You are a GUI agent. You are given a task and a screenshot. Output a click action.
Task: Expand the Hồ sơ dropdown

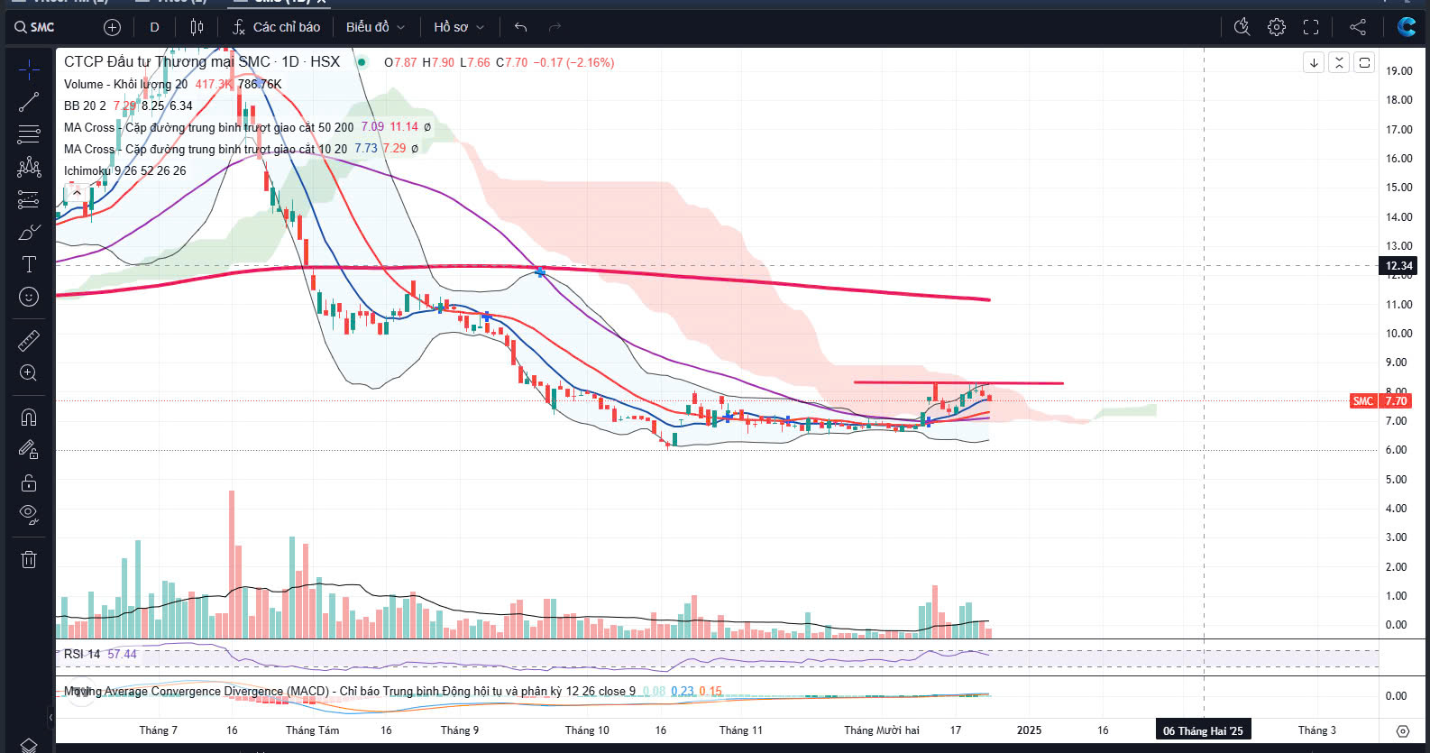point(459,27)
